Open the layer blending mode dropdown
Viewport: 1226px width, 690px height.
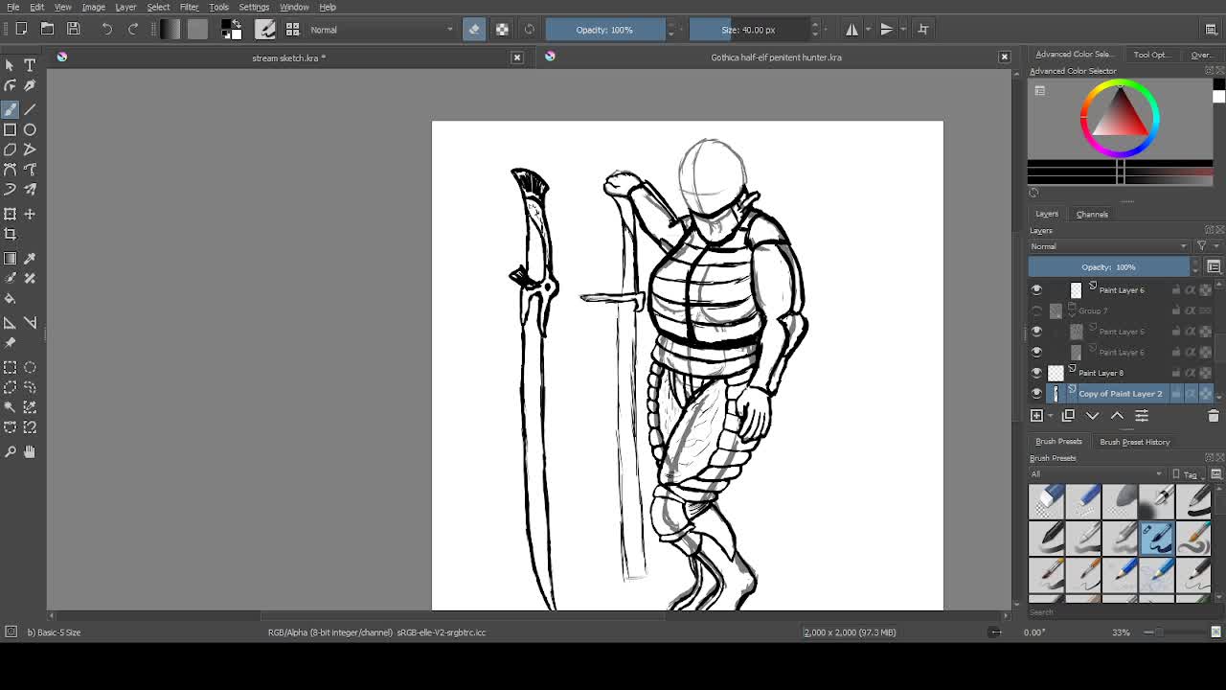1108,246
